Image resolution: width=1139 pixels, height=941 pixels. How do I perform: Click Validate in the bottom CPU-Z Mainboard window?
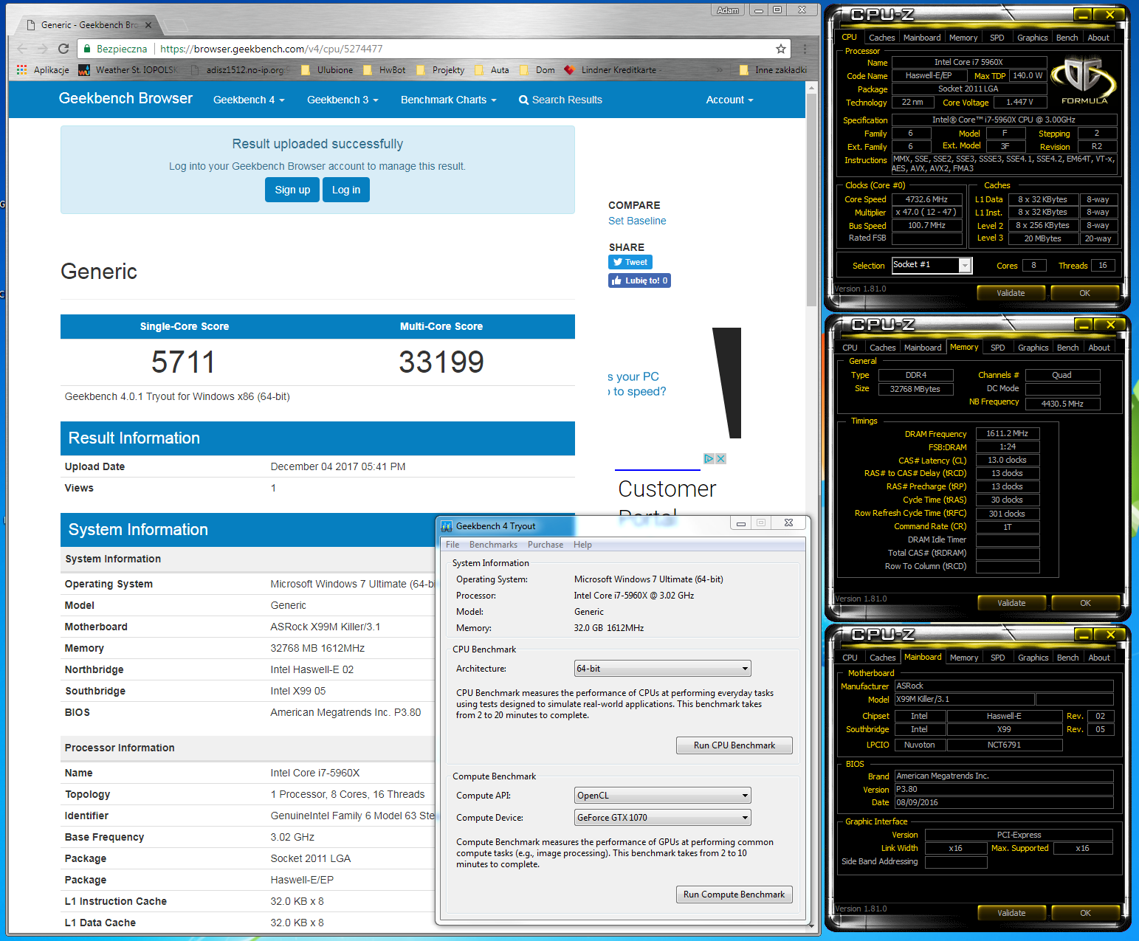click(1011, 913)
